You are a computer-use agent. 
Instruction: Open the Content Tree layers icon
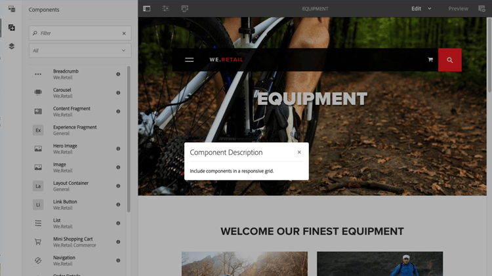tap(12, 46)
